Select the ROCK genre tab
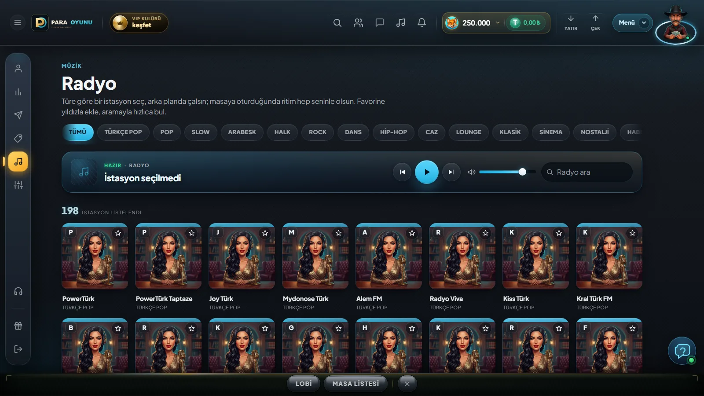Screen dimensions: 704x396 pos(318,132)
